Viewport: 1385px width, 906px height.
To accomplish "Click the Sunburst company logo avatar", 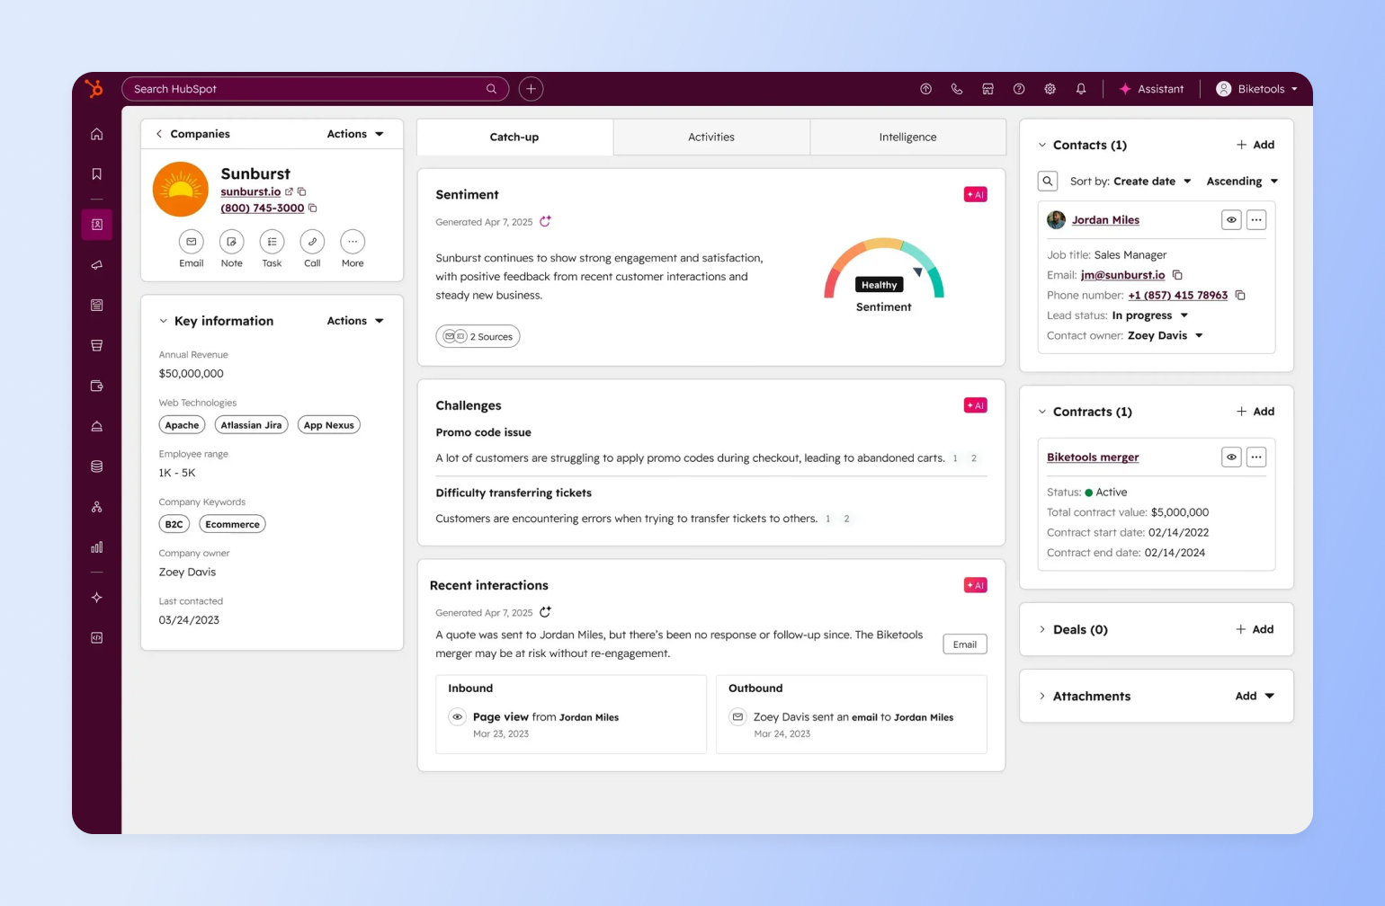I will click(x=181, y=190).
